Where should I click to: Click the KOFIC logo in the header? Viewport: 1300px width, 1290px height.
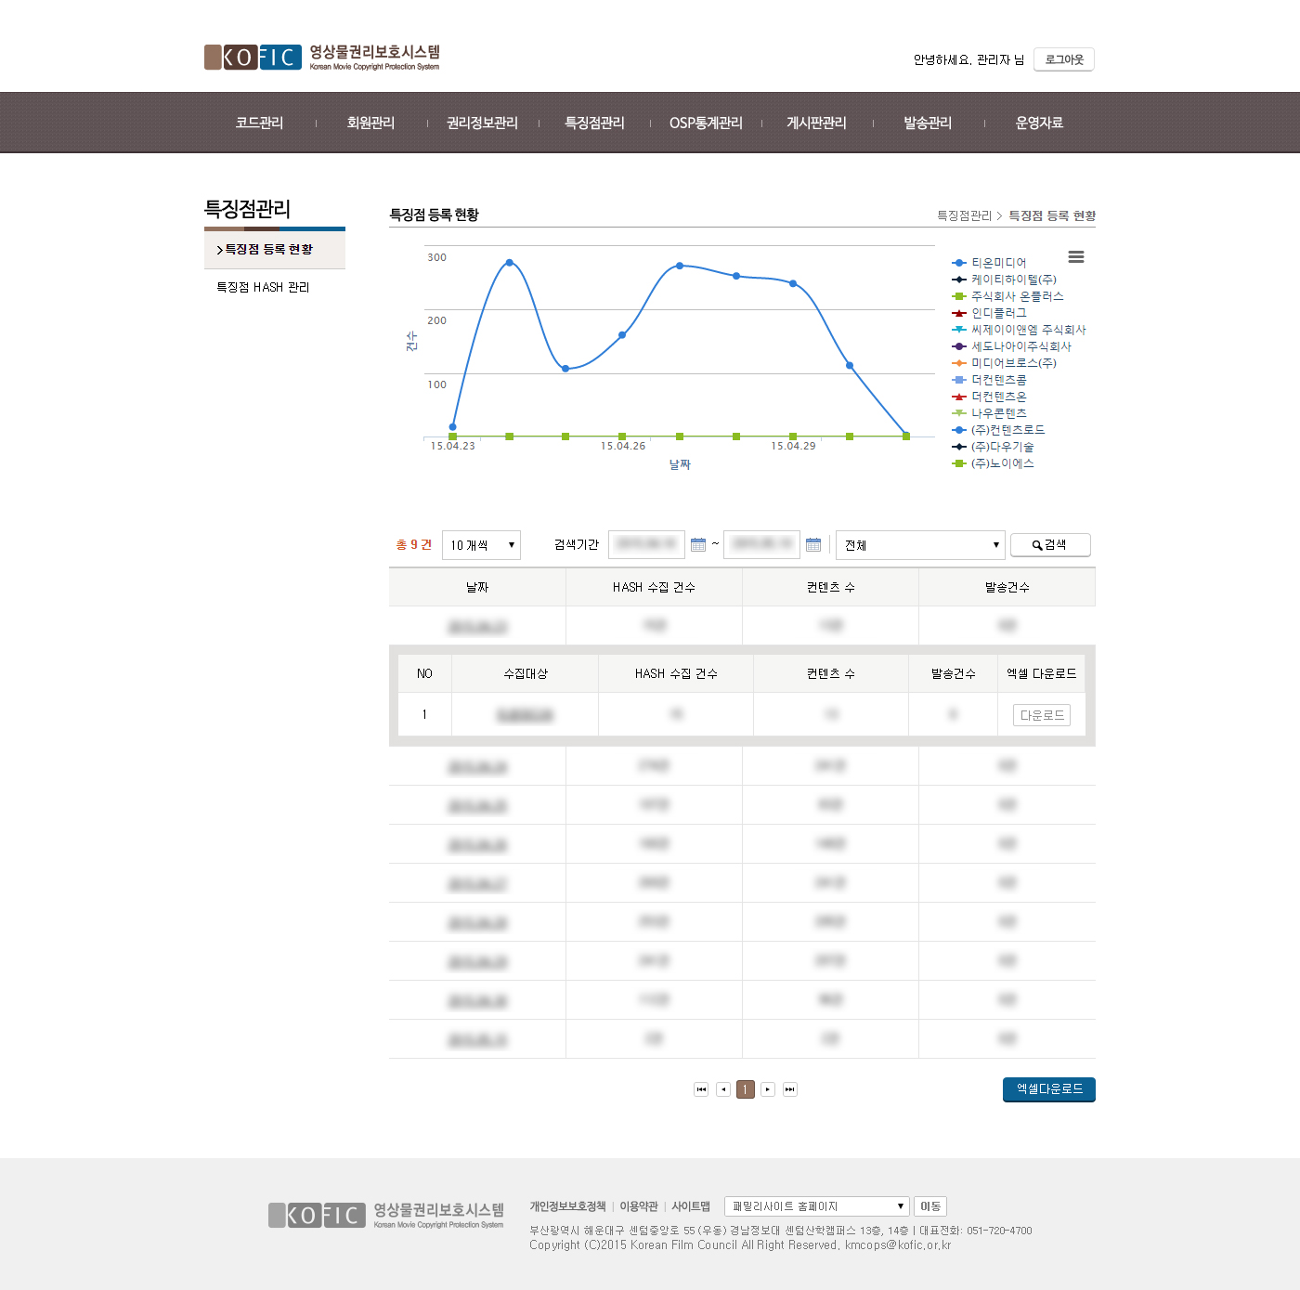point(253,58)
